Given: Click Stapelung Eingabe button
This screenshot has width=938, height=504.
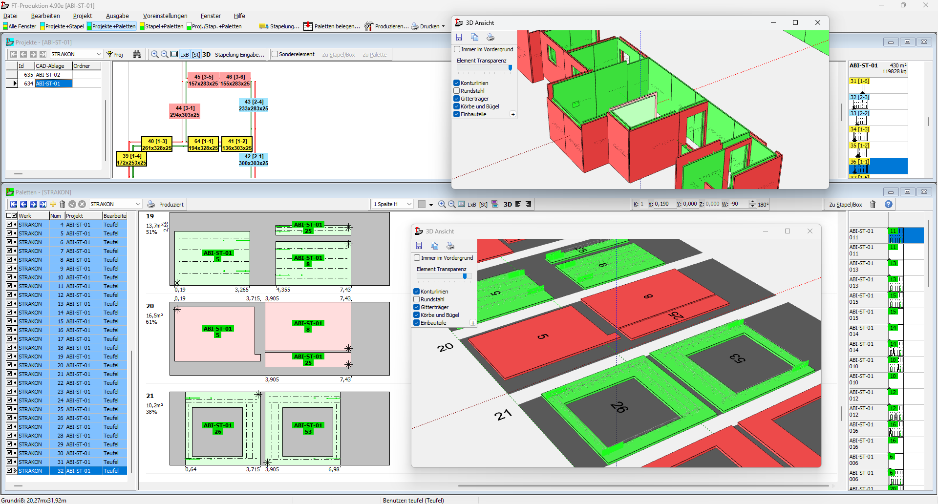Looking at the screenshot, I should coord(239,54).
